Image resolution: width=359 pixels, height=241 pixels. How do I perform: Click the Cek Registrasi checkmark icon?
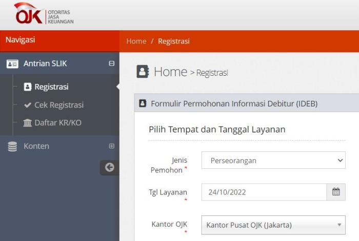(28, 105)
